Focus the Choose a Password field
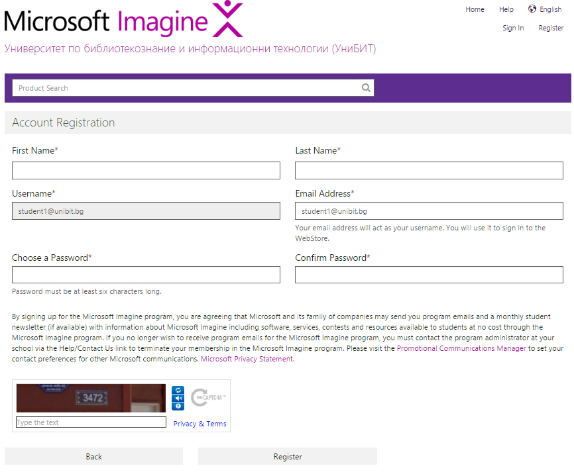The image size is (574, 474). [146, 275]
